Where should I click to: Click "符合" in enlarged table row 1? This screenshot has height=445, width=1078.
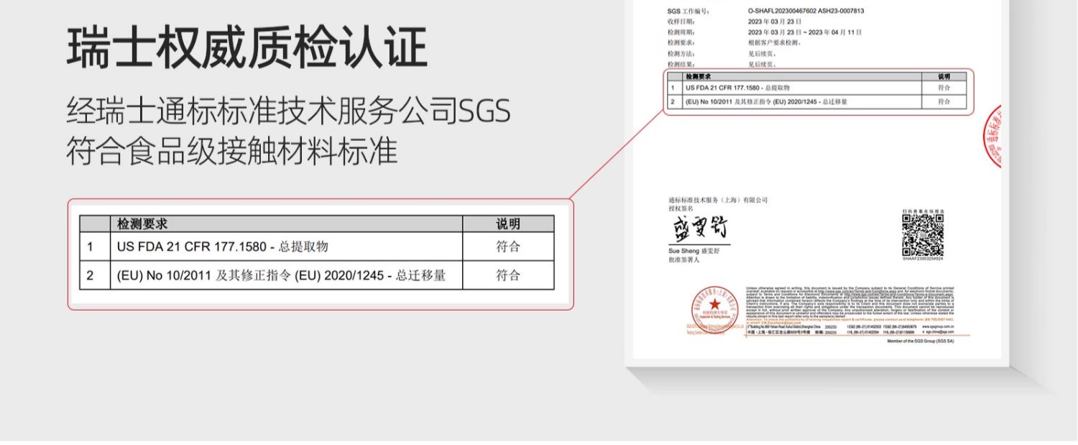[508, 247]
